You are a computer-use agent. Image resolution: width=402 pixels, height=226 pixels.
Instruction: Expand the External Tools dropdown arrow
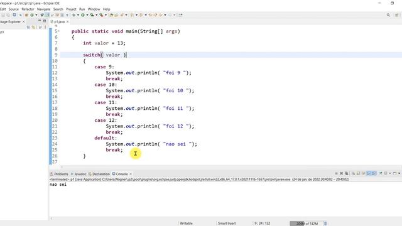(x=106, y=15)
